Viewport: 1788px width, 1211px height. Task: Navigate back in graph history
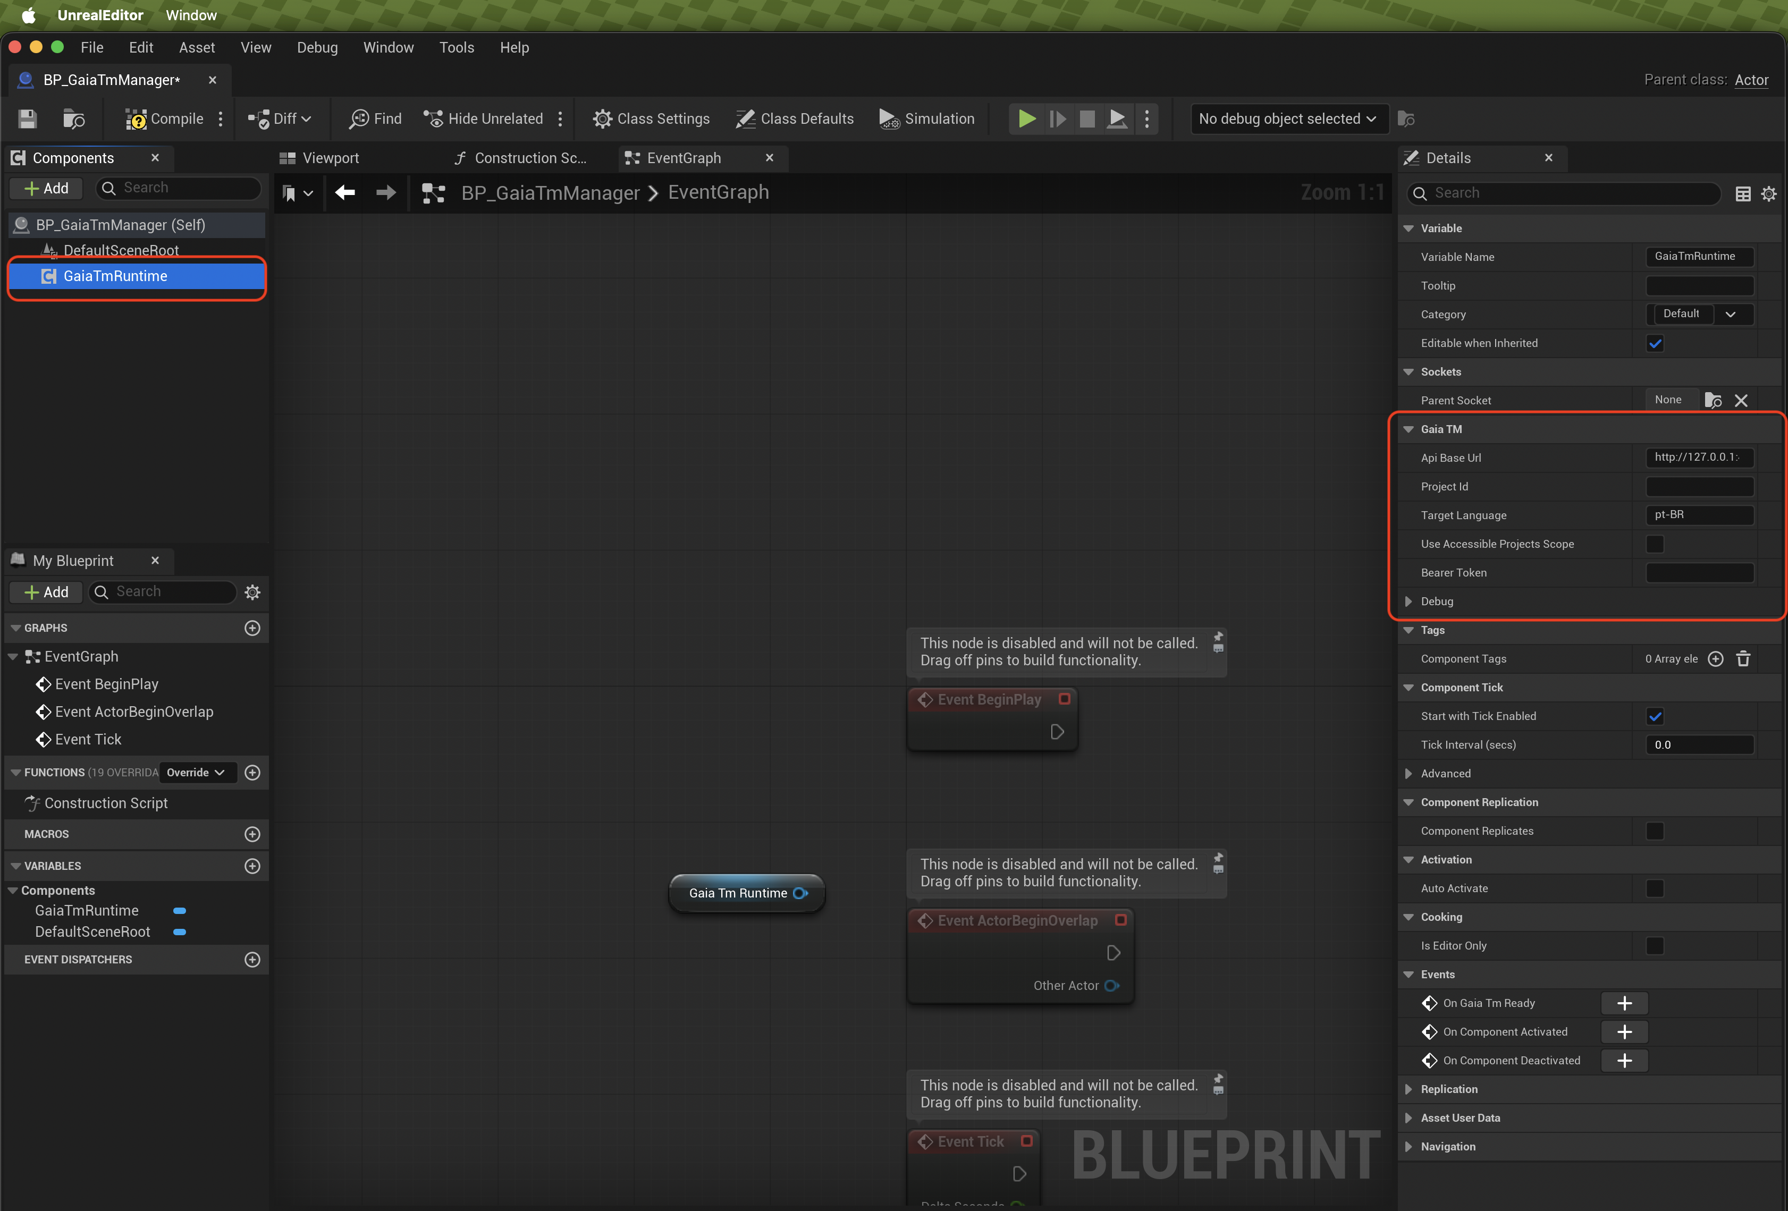tap(344, 192)
